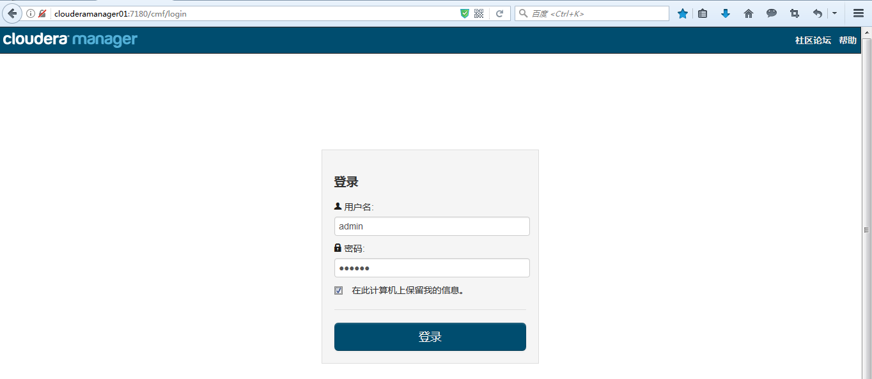Open the browser hamburger menu
The width and height of the screenshot is (872, 379).
coord(859,13)
